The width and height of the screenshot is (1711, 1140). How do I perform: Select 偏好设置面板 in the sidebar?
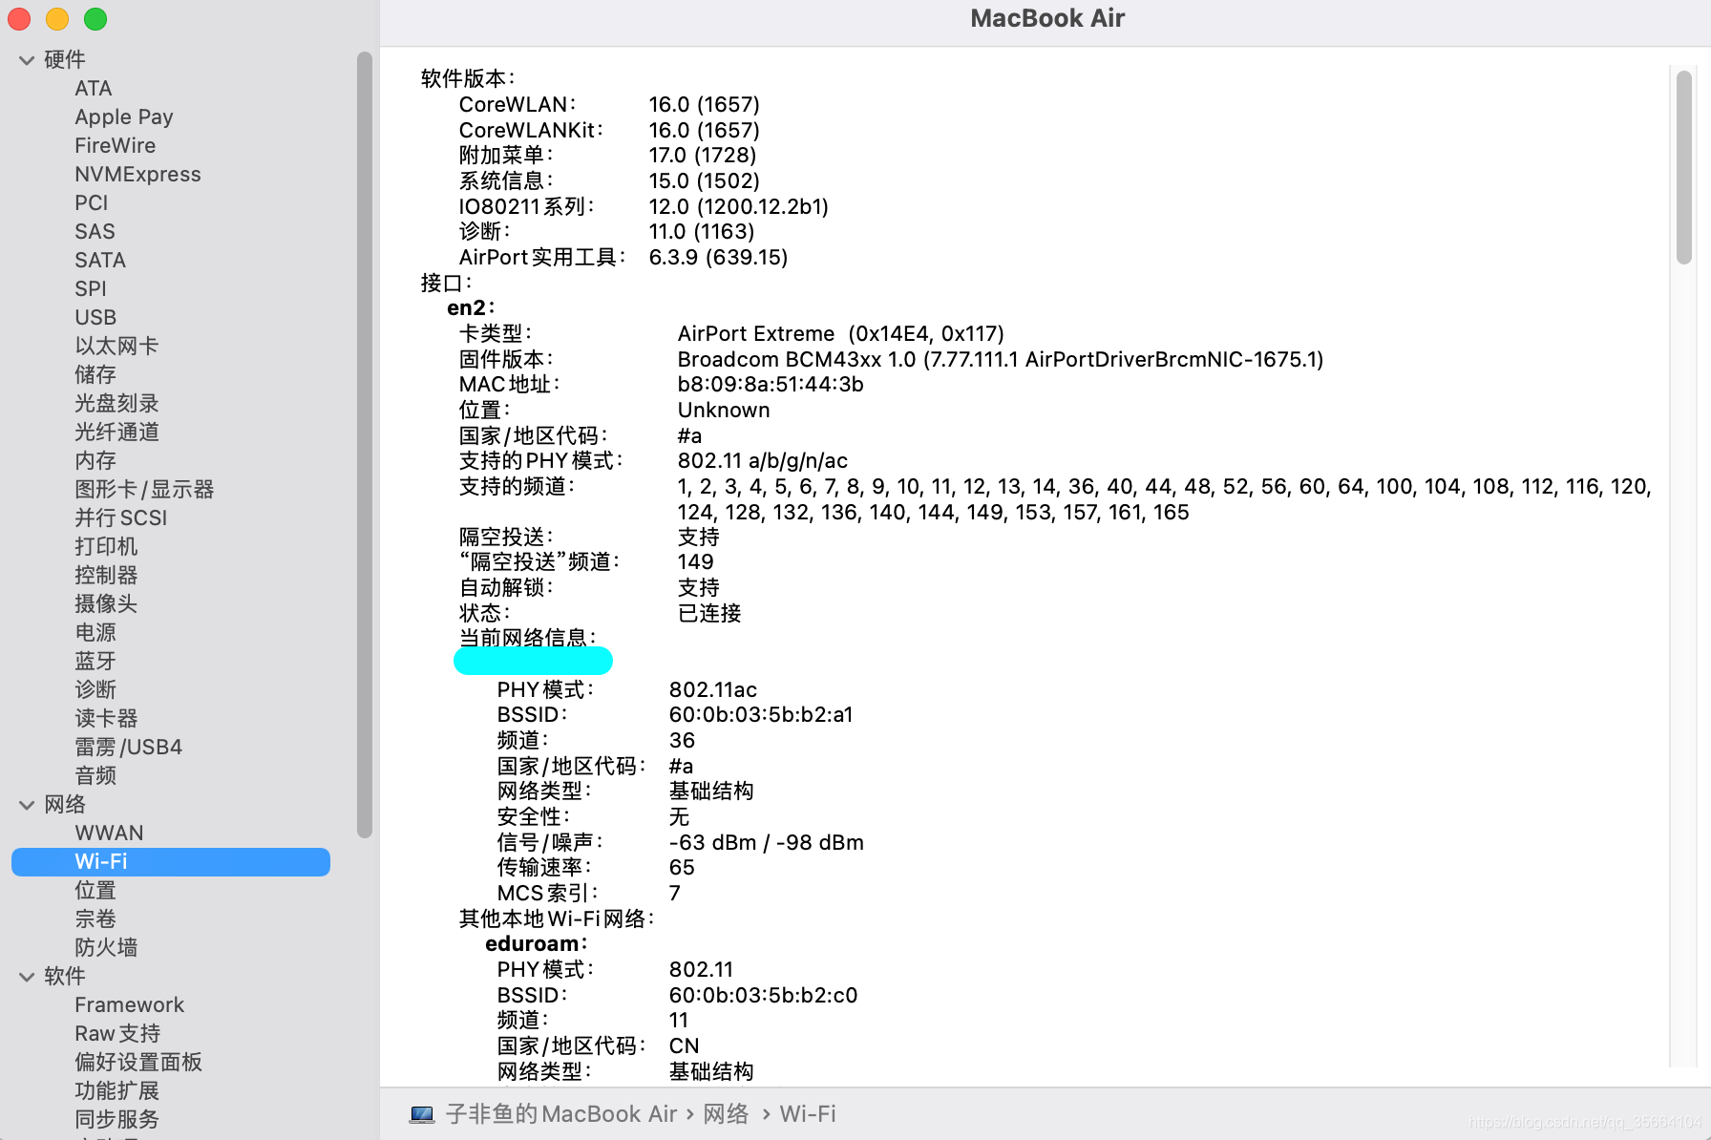(x=138, y=1063)
